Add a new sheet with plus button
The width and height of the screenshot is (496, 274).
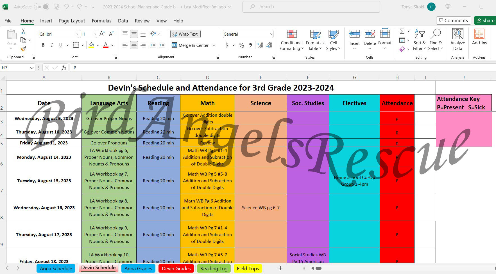280,268
